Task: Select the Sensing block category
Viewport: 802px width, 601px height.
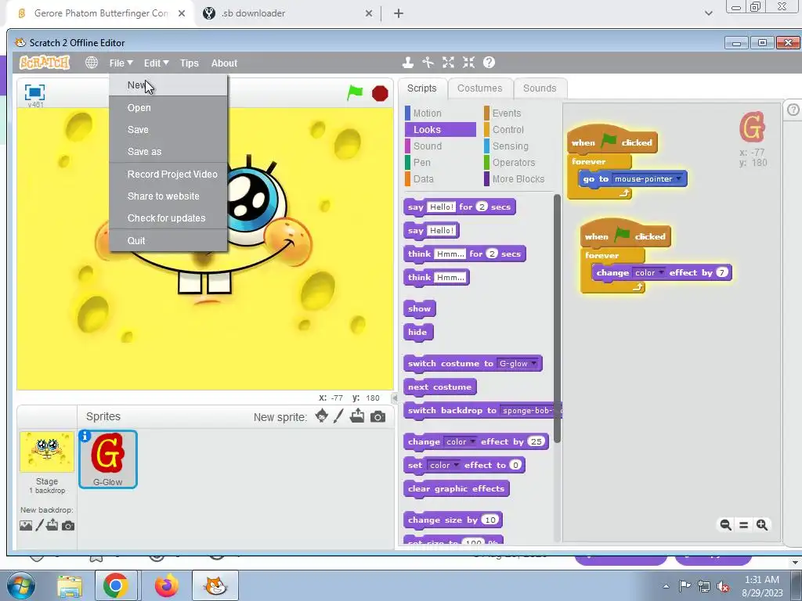Action: [x=518, y=146]
